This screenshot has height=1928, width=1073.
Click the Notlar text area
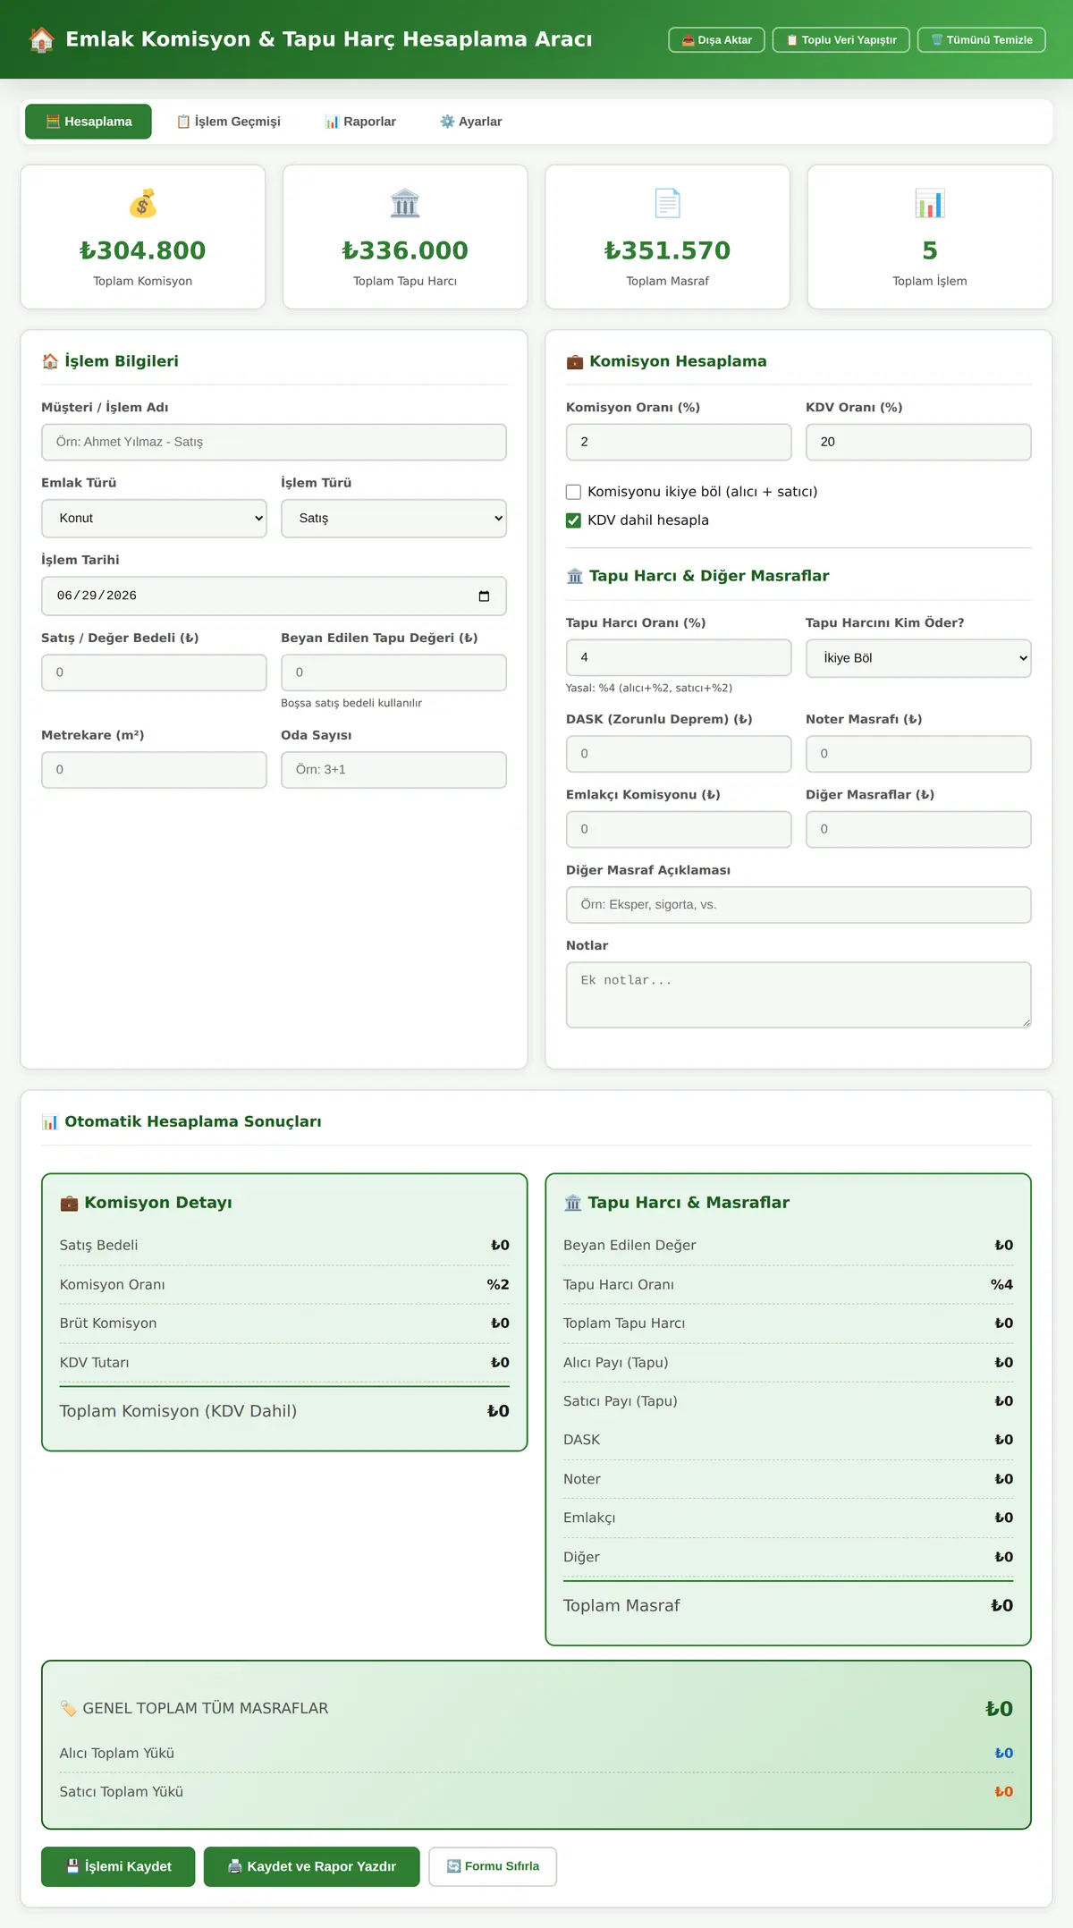(x=798, y=995)
